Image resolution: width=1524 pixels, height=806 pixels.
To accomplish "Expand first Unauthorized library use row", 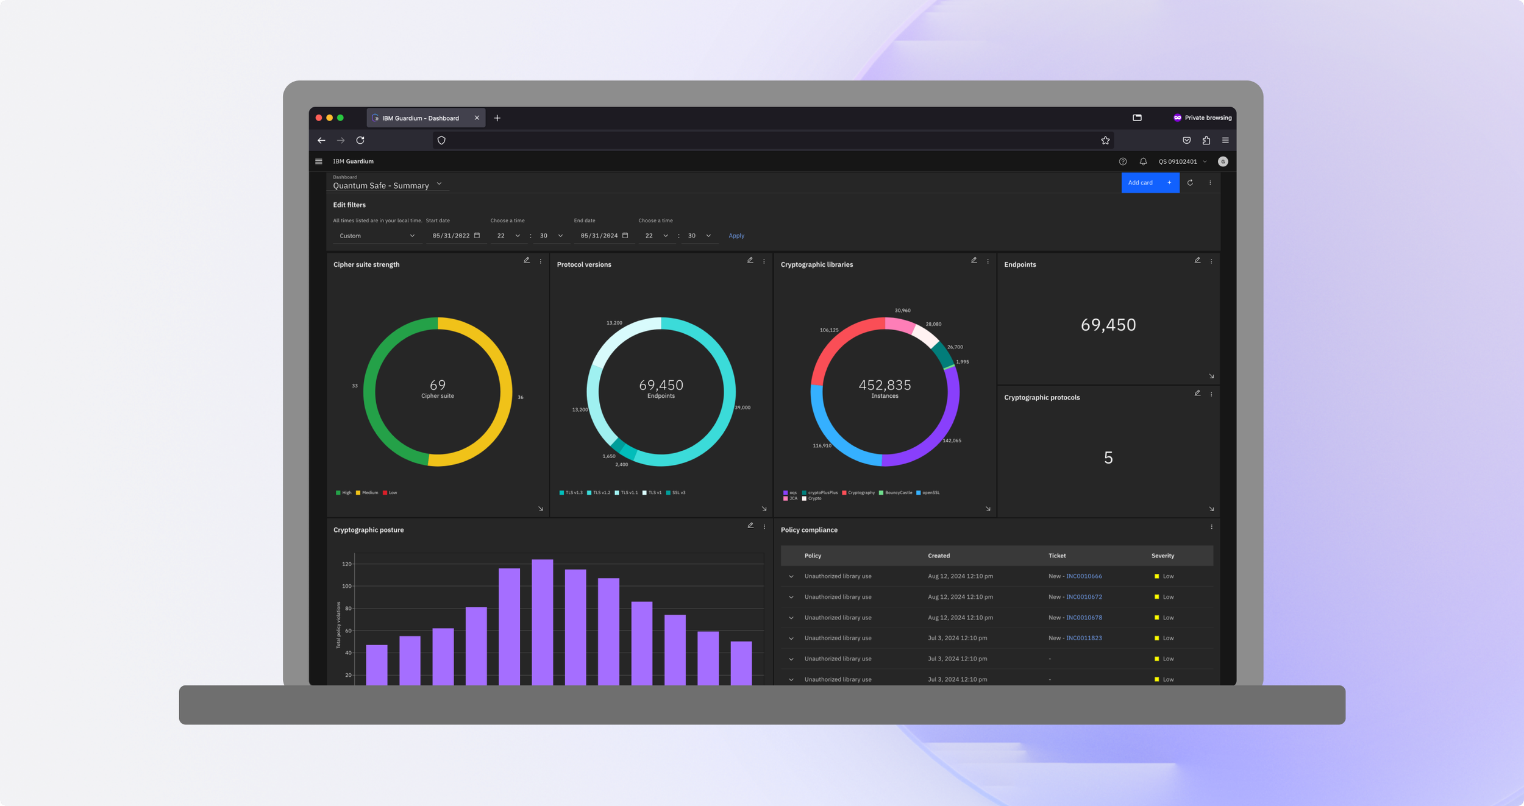I will [791, 576].
